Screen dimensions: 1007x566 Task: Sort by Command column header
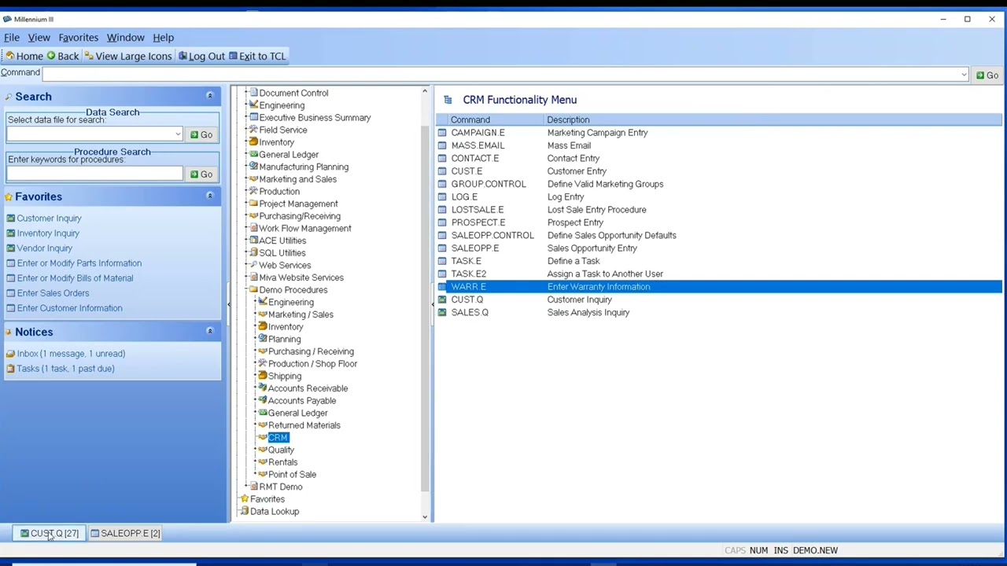point(497,119)
